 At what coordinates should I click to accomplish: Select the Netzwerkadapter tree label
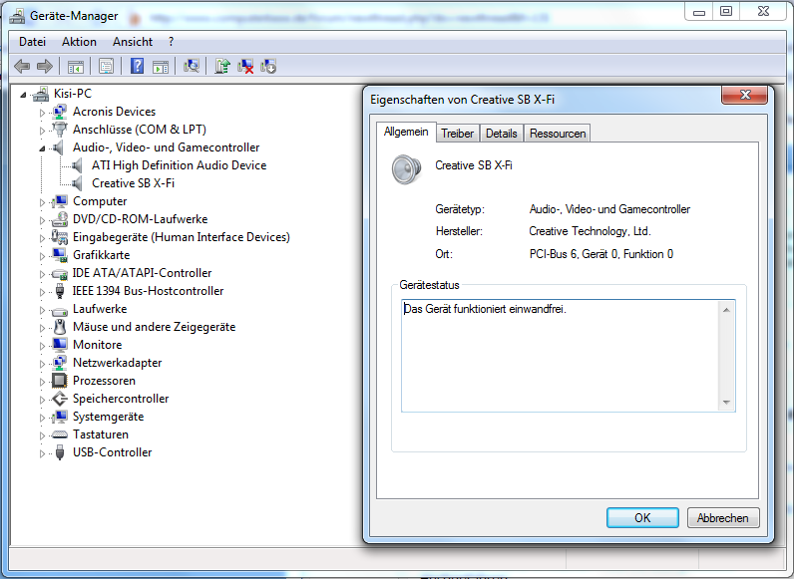pyautogui.click(x=118, y=363)
